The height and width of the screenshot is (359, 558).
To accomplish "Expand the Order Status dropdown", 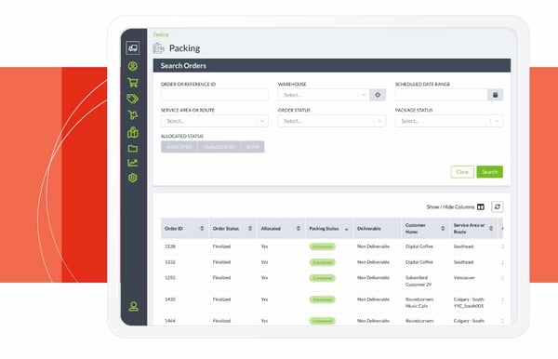I will point(332,121).
